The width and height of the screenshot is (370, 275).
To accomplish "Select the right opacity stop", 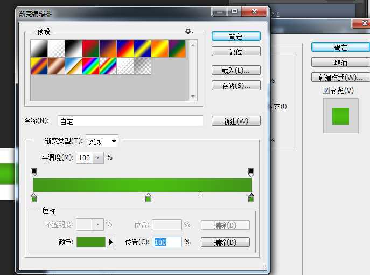I will (x=251, y=172).
